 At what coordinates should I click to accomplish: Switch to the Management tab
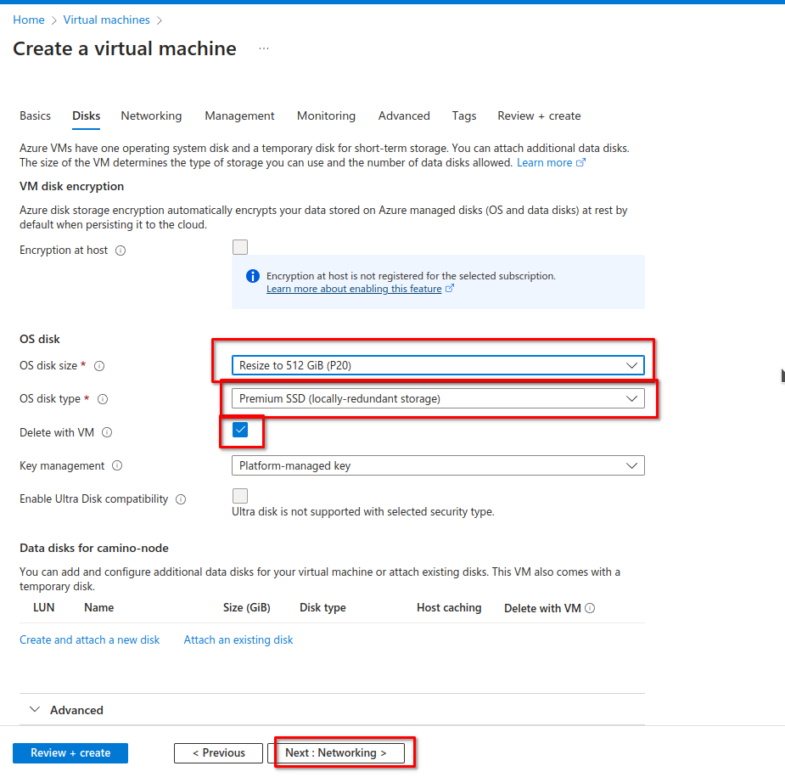coord(239,115)
